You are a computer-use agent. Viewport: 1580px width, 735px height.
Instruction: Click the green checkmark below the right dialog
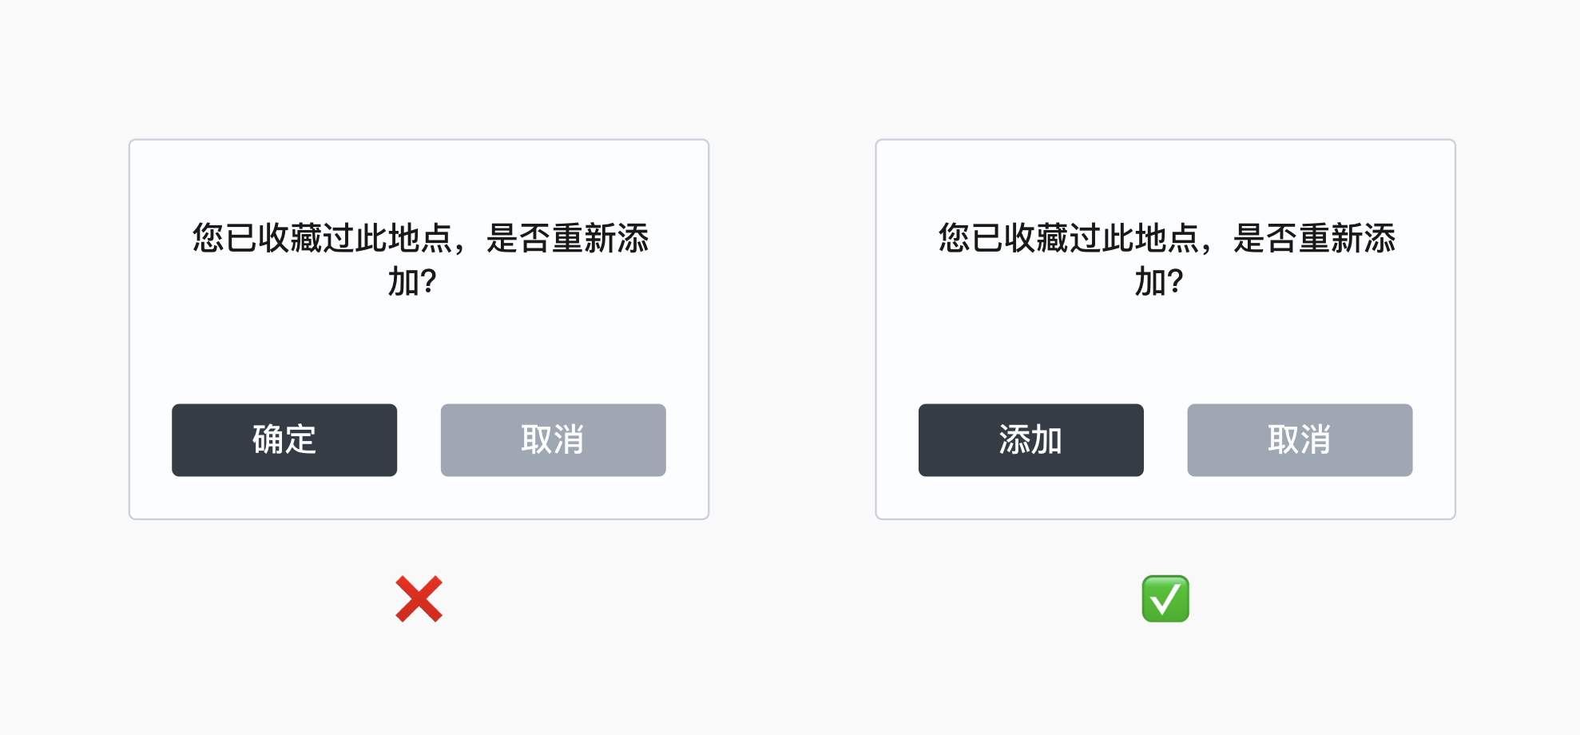1167,599
